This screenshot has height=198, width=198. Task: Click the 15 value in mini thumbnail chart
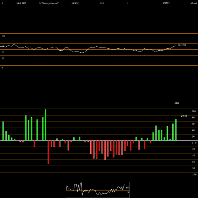128,192
